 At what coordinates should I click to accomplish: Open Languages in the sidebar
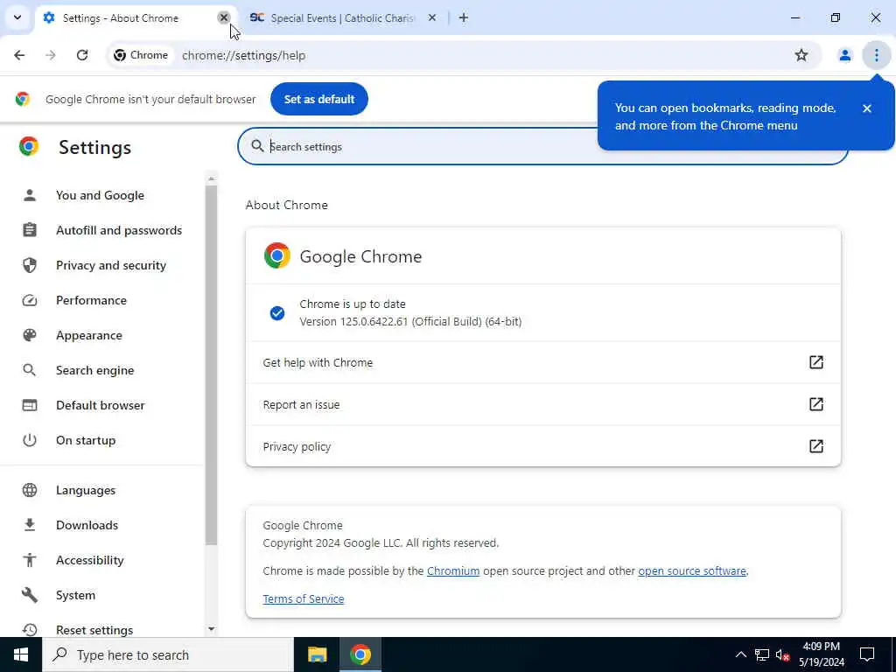tap(86, 490)
